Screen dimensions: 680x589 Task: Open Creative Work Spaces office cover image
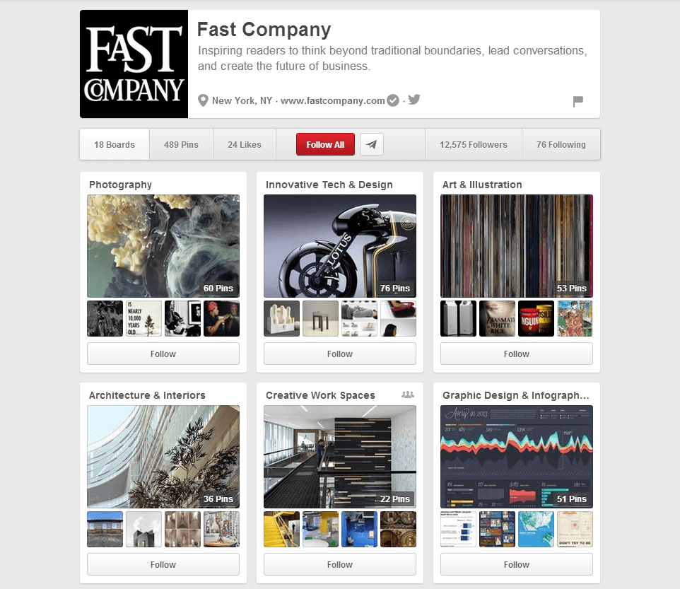coord(340,457)
